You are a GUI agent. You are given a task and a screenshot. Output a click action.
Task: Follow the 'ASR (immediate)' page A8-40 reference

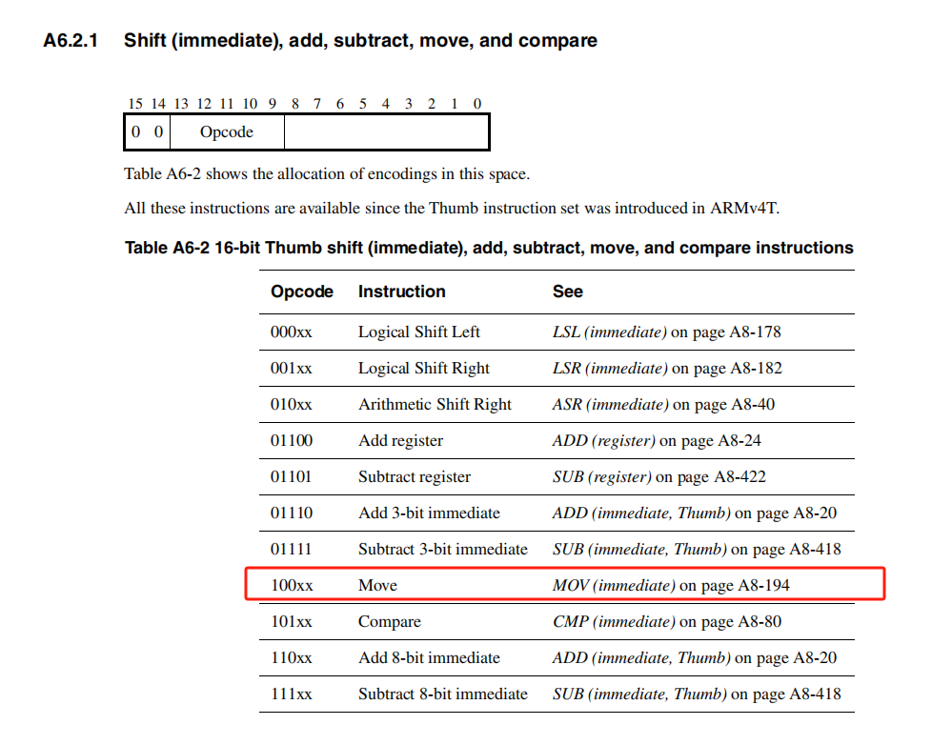click(663, 404)
